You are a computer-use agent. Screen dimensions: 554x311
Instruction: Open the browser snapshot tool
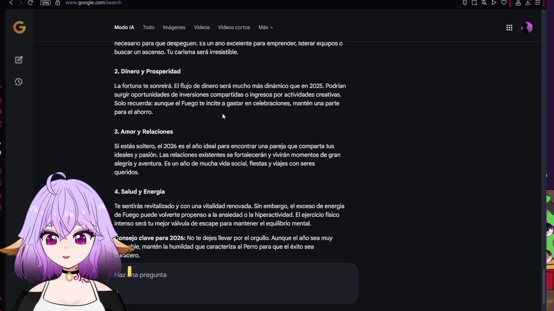tap(474, 3)
